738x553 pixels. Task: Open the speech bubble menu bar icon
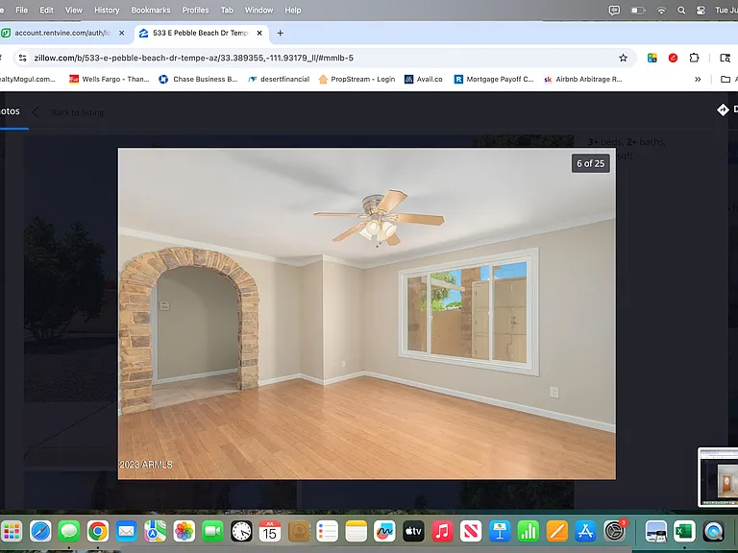[614, 10]
